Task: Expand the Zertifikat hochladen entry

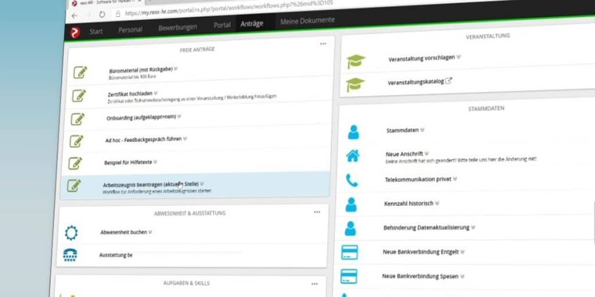Action: [130, 94]
